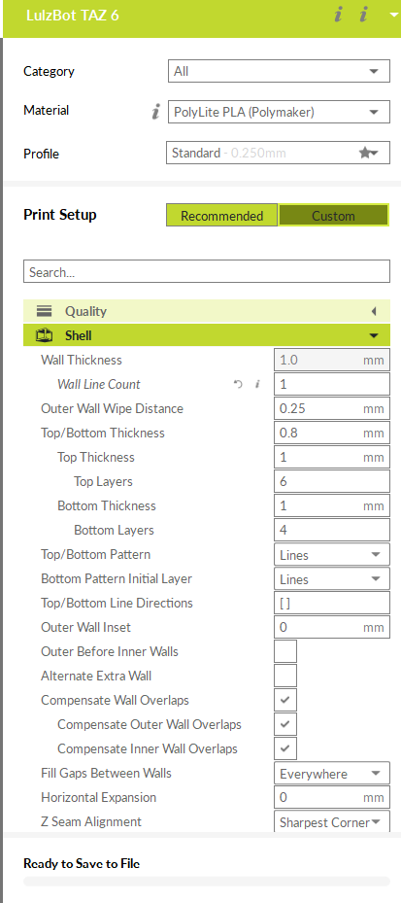The image size is (401, 903).
Task: Click the first info icon in printer header
Action: pos(338,16)
